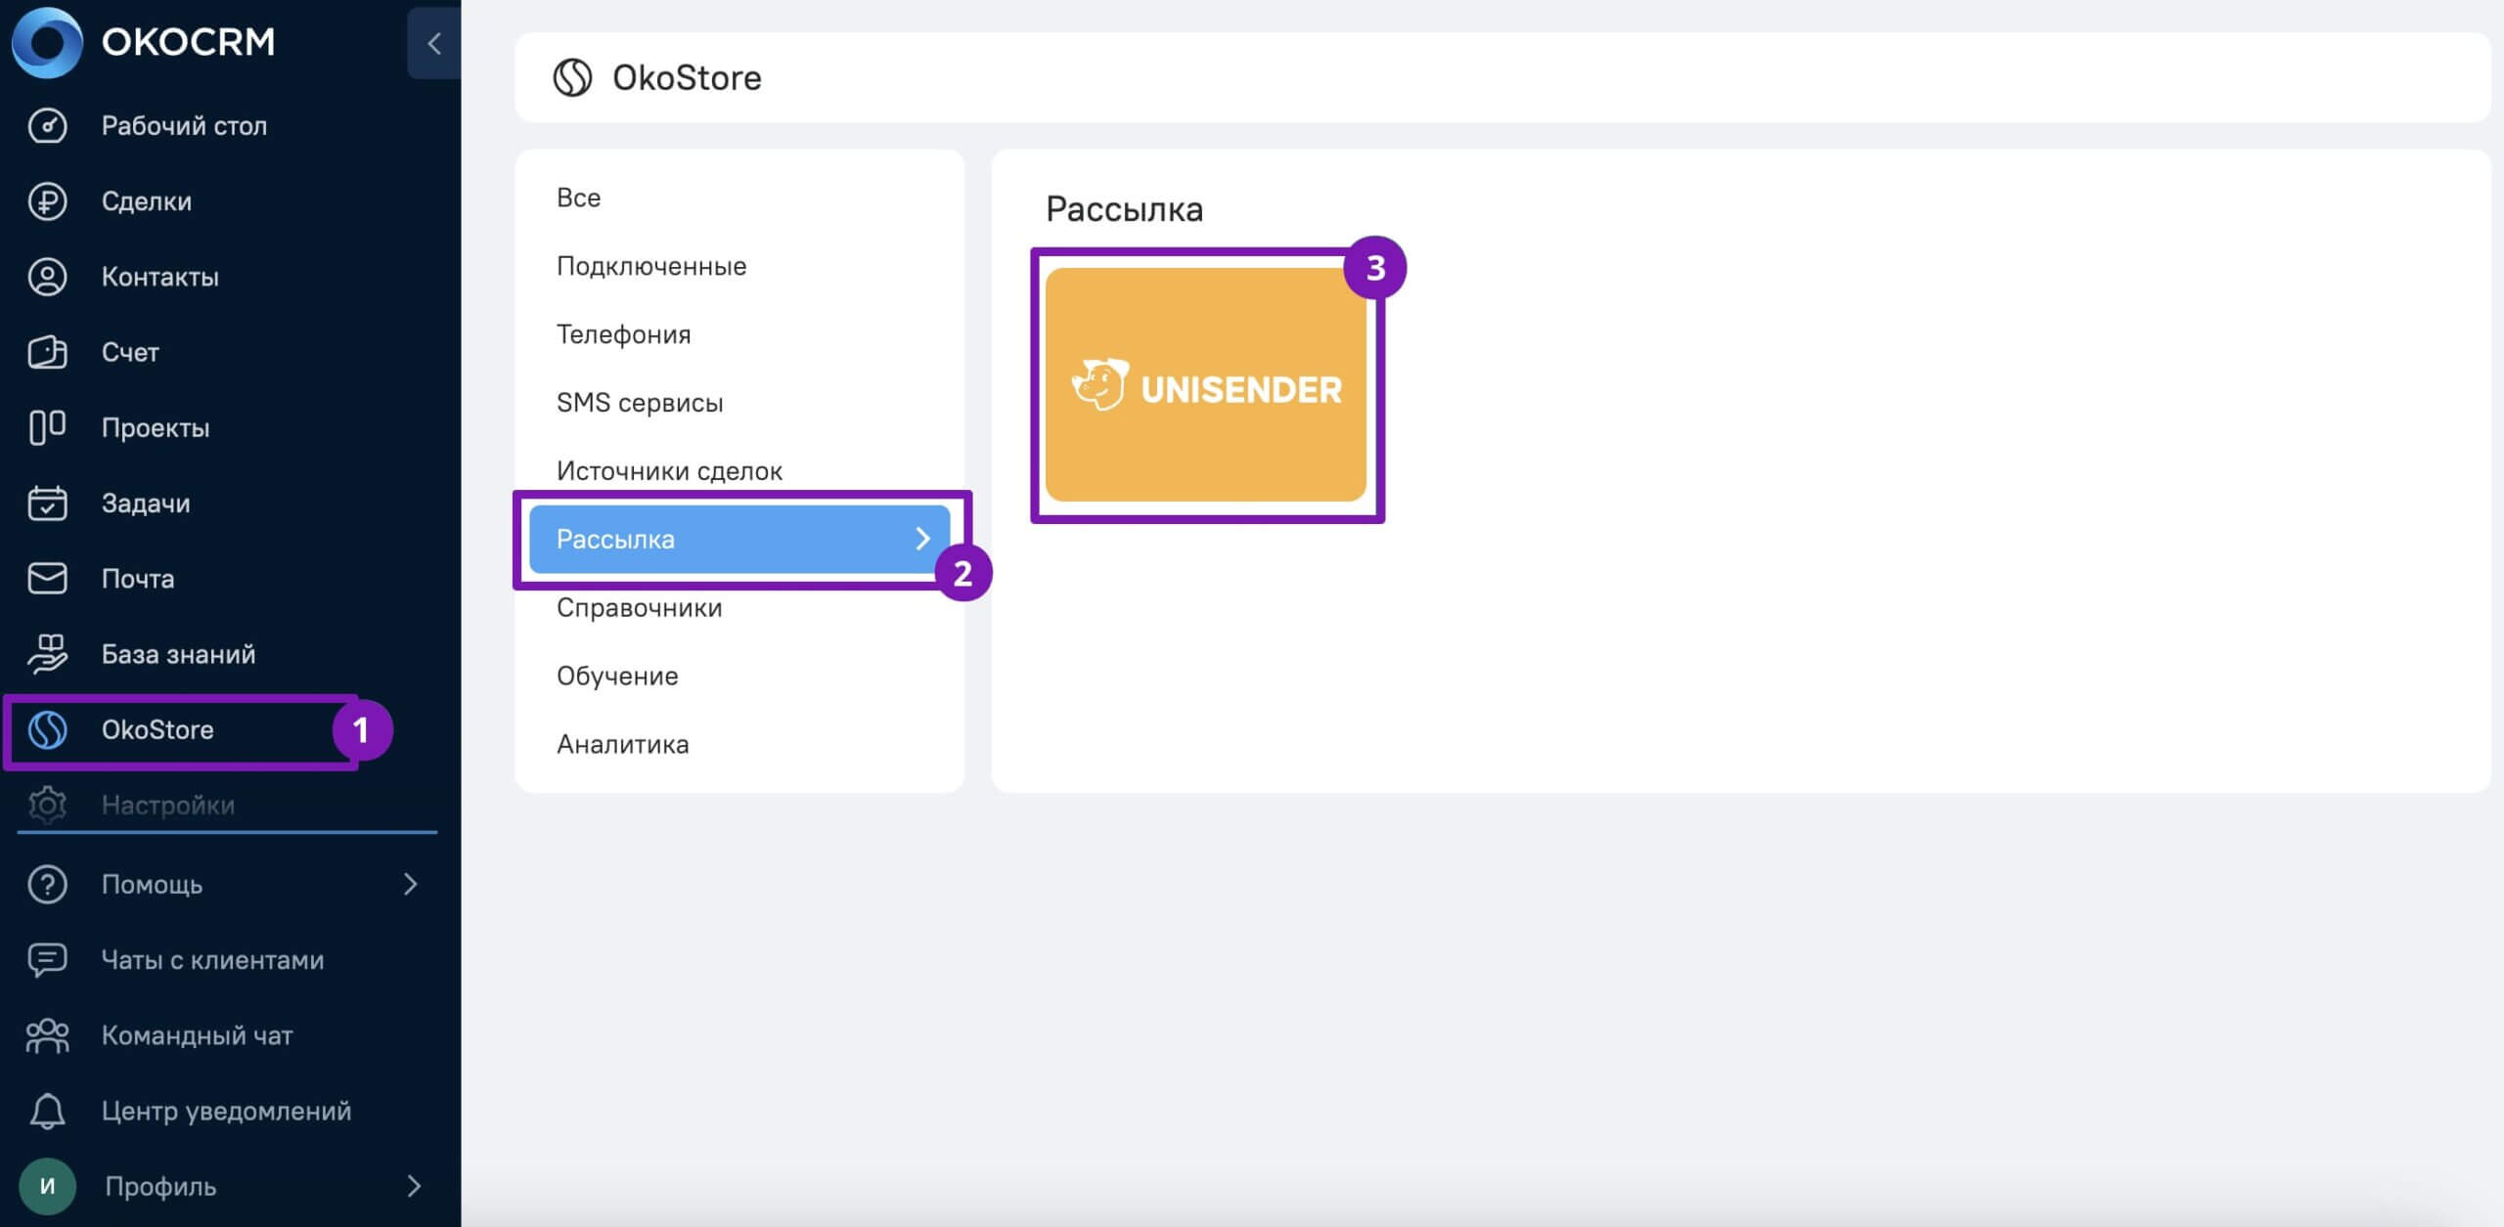The image size is (2504, 1227).
Task: Open the Проекты boards icon
Action: pyautogui.click(x=47, y=427)
